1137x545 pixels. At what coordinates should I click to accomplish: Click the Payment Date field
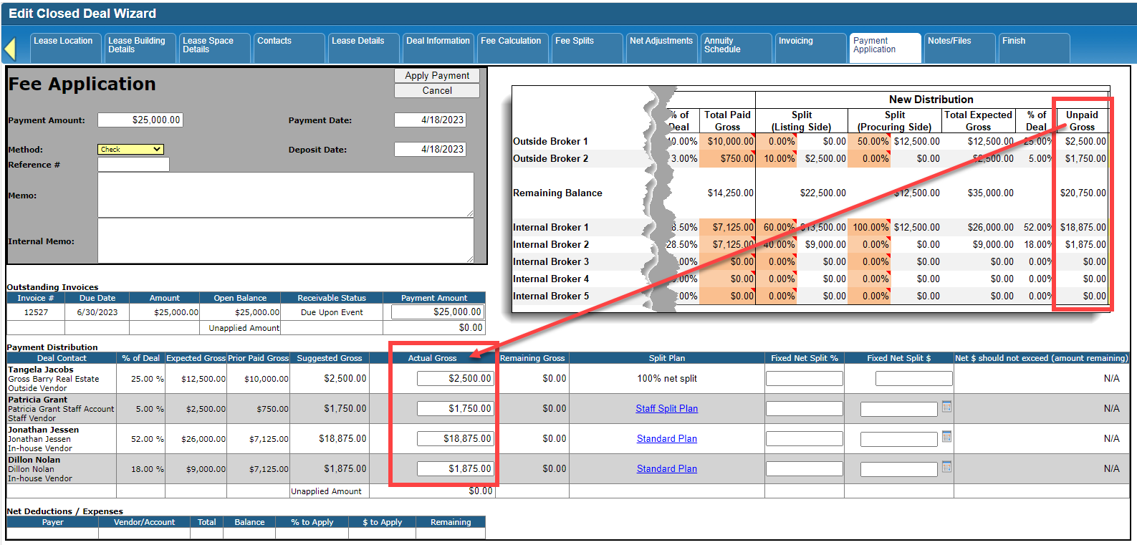tap(430, 120)
